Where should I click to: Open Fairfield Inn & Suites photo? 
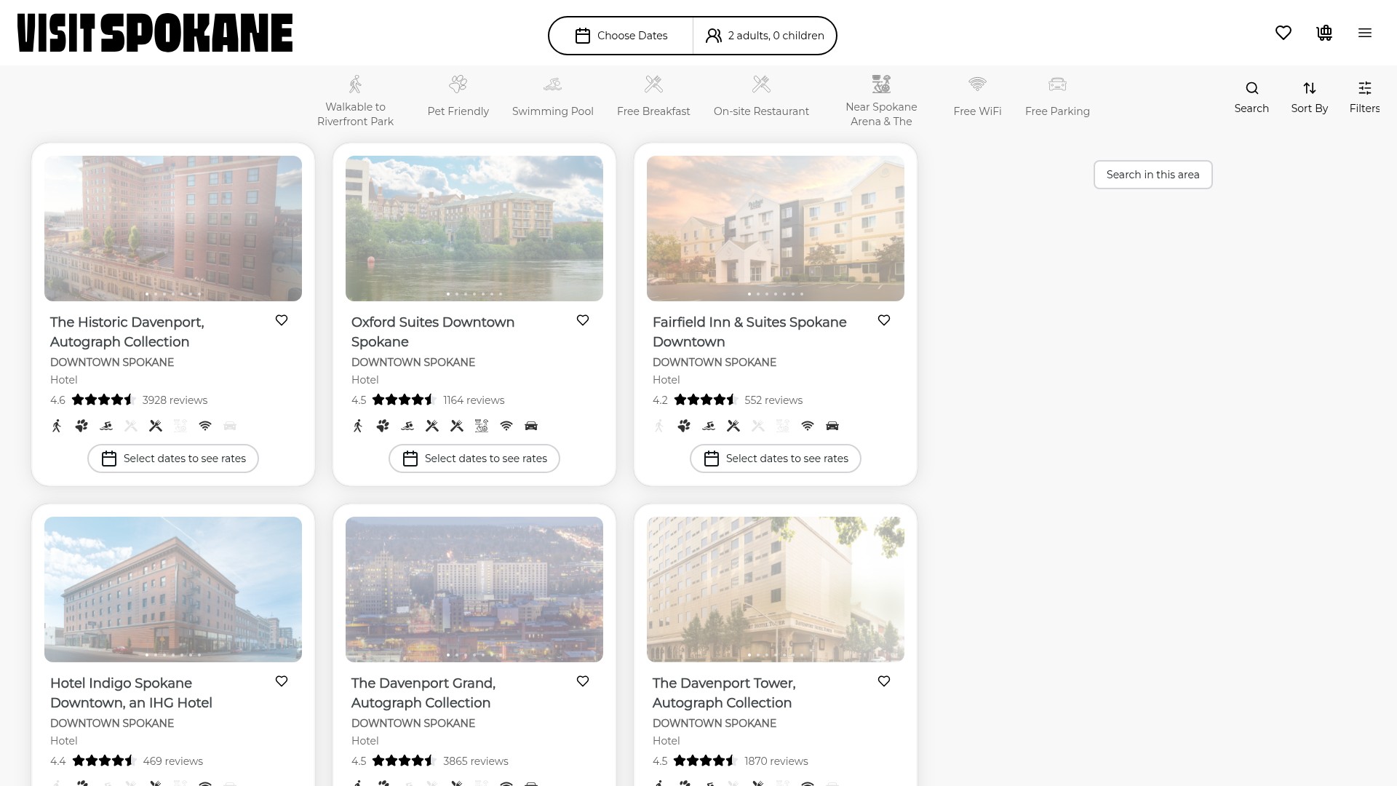click(776, 229)
